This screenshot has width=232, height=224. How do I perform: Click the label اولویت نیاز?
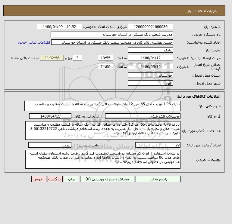click(x=212, y=50)
